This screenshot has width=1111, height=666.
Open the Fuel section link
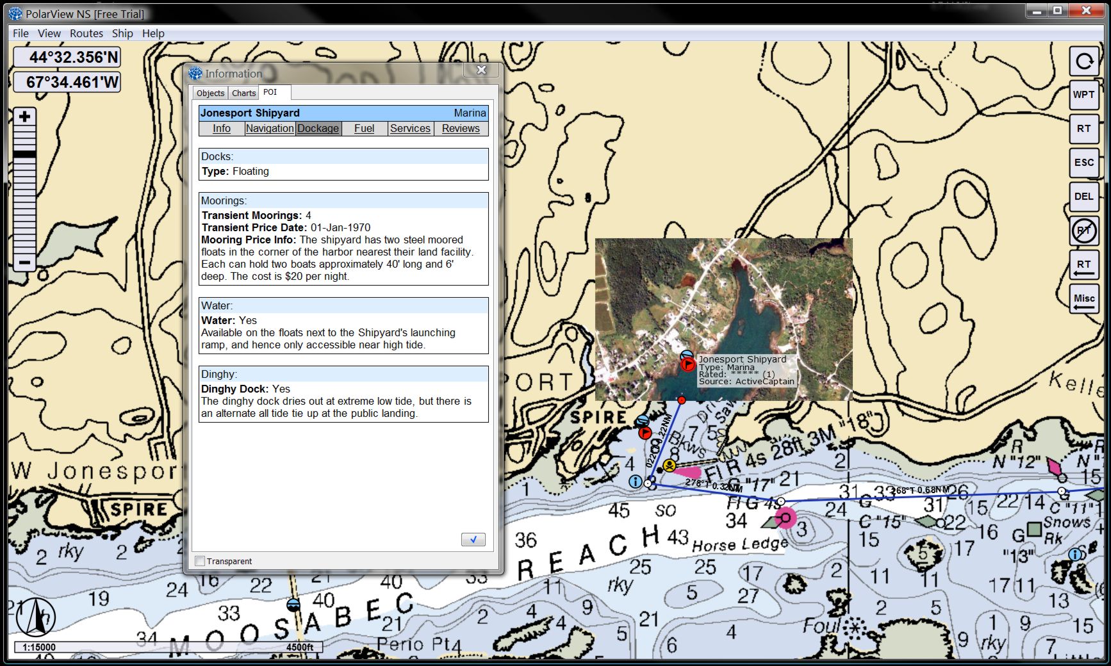click(x=365, y=128)
